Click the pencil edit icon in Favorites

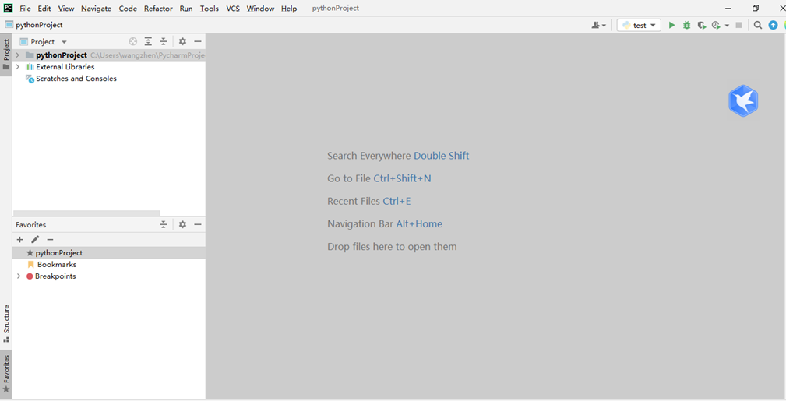click(x=35, y=240)
